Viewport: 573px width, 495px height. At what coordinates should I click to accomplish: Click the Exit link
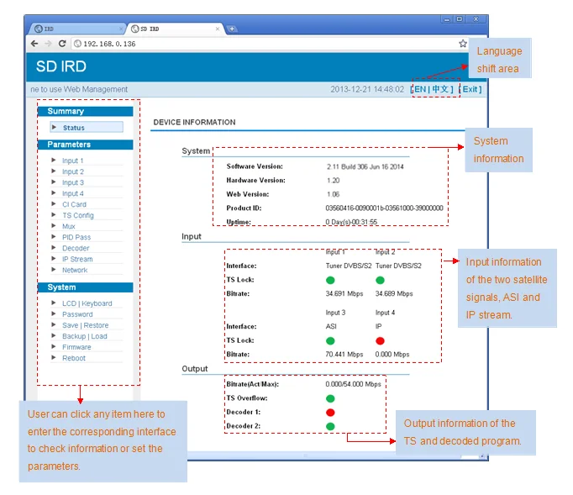click(471, 89)
